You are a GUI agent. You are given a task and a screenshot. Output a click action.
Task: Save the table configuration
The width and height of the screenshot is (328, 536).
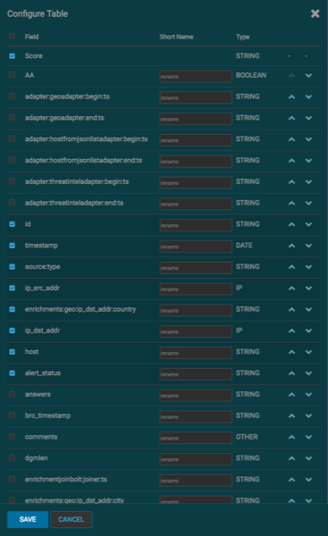coord(28,519)
